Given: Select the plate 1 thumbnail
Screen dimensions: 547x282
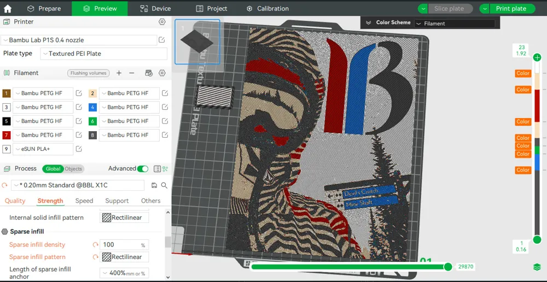Looking at the screenshot, I should click(197, 42).
